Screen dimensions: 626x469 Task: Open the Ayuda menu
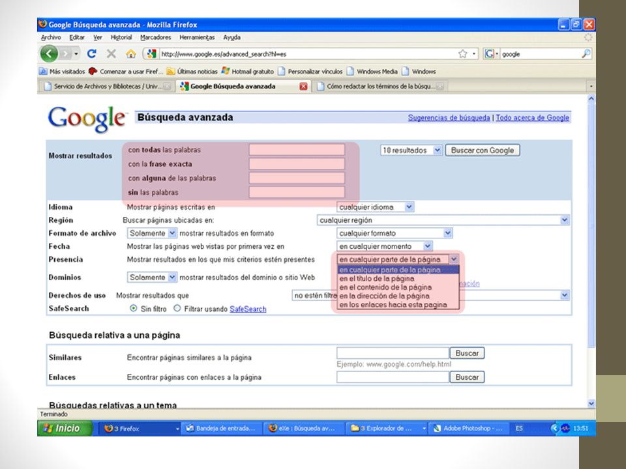click(x=232, y=37)
